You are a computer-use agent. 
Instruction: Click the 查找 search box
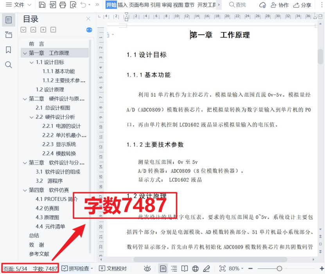point(237,5)
